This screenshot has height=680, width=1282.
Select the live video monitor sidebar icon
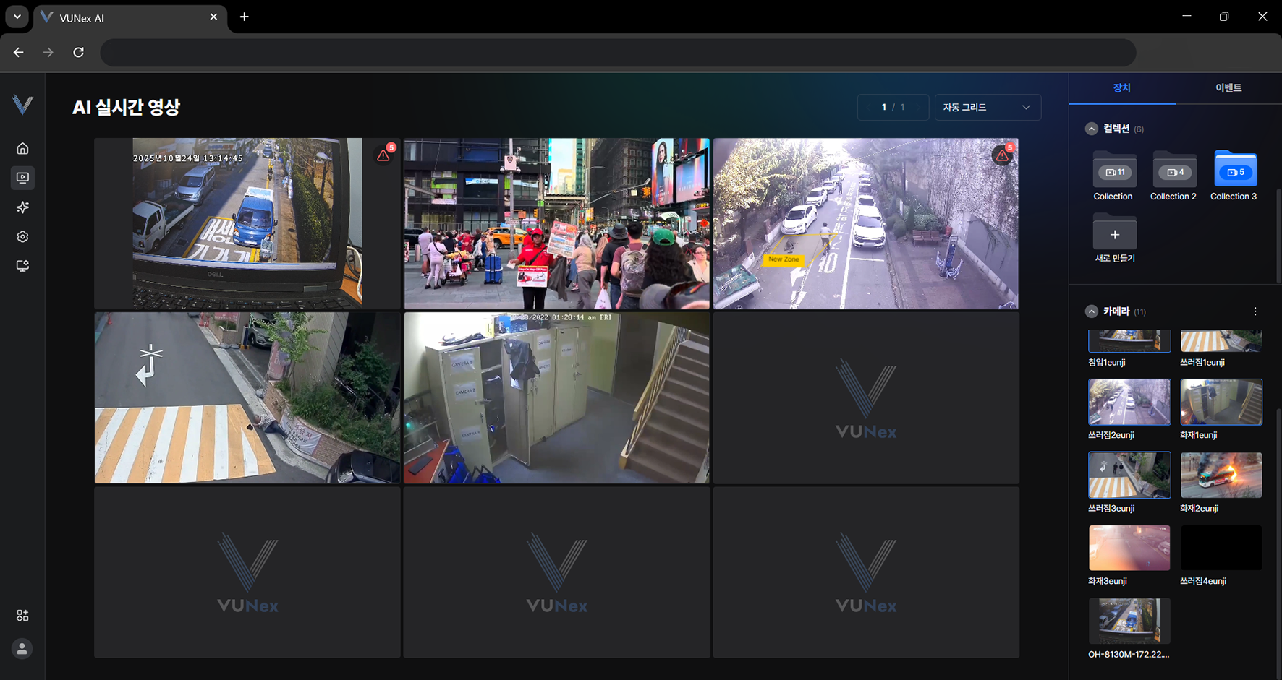pos(22,178)
